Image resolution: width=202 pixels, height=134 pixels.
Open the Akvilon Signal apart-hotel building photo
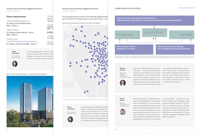click(30, 102)
